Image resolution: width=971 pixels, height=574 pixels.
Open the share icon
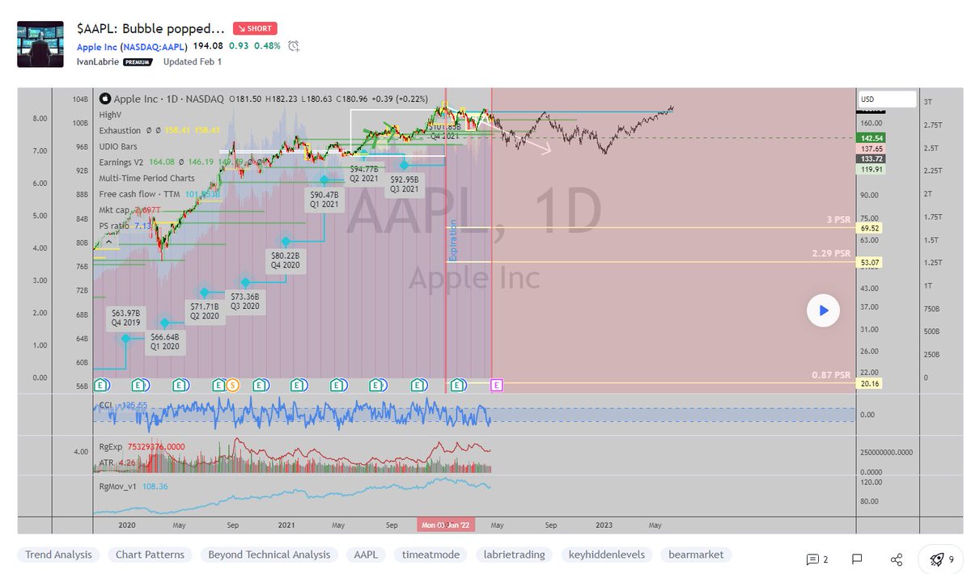[896, 559]
